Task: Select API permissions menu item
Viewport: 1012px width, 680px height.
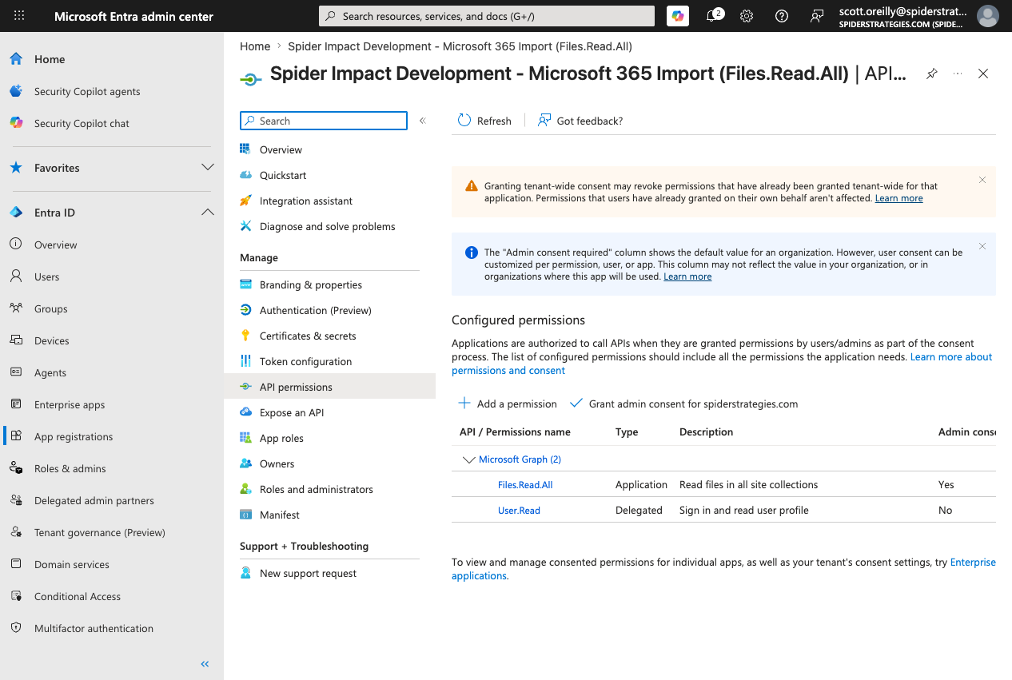Action: pyautogui.click(x=329, y=387)
